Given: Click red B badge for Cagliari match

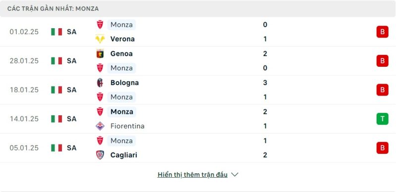Looking at the screenshot, I should pyautogui.click(x=382, y=148).
